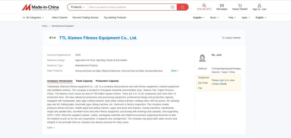The height and width of the screenshot is (138, 291).
Task: Expand the Apps dropdown
Action: 246,17
